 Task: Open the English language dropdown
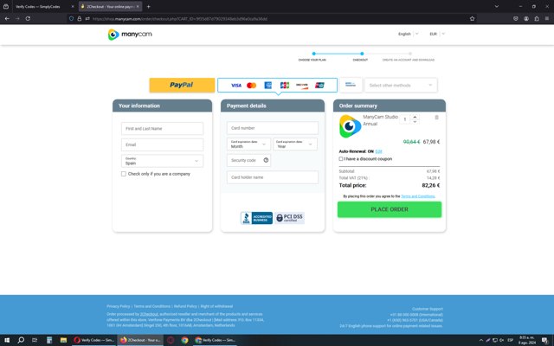[408, 34]
